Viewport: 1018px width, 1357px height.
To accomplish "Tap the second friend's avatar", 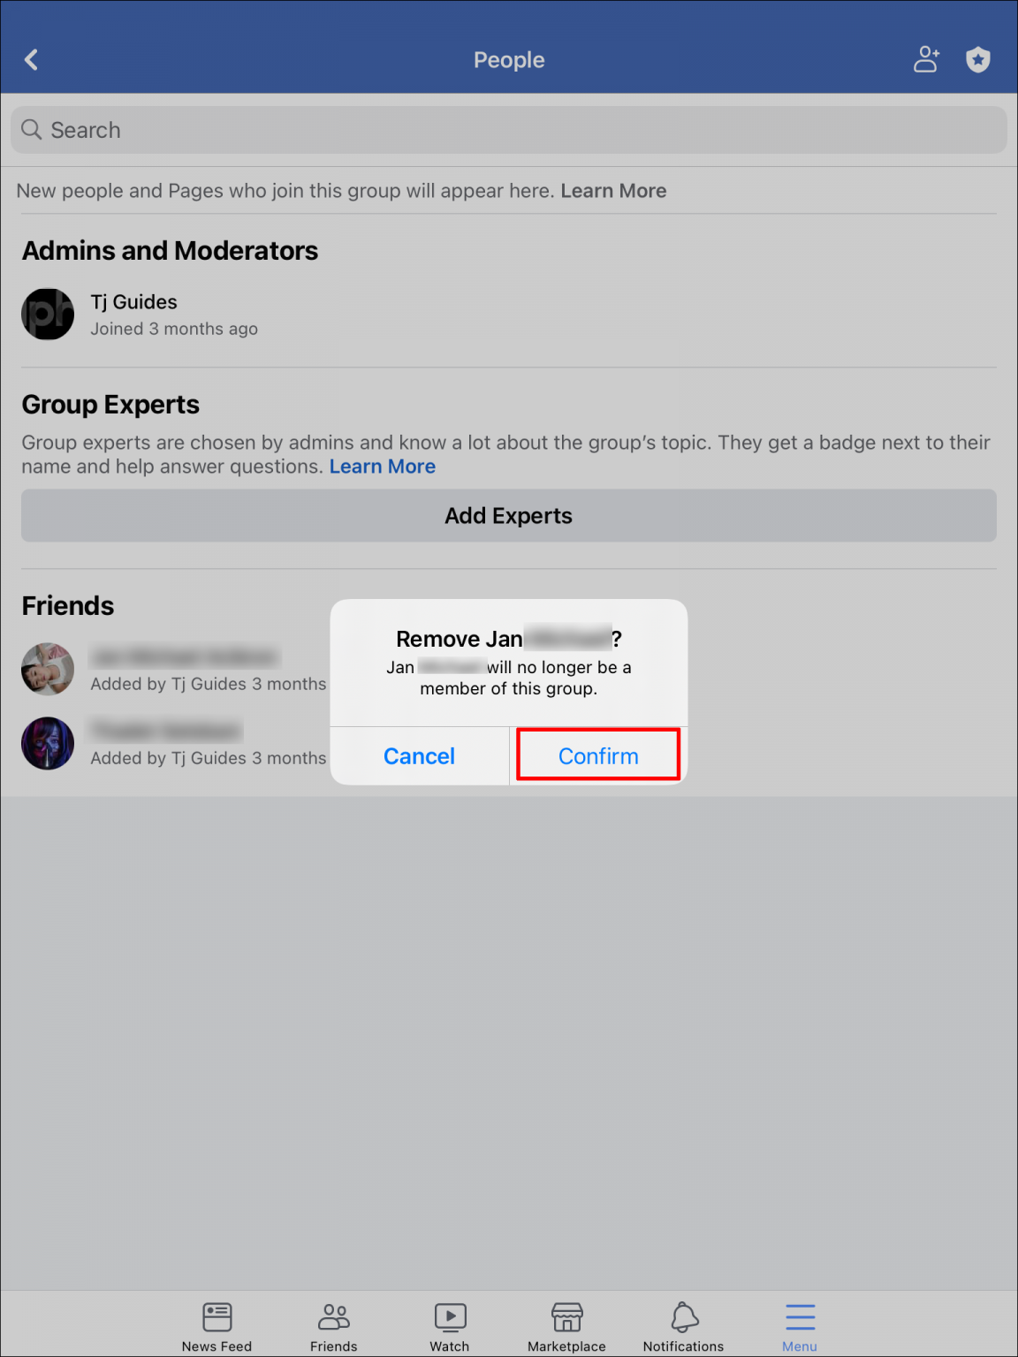I will [x=47, y=743].
